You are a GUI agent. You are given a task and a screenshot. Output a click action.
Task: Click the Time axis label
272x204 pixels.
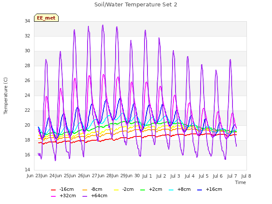coord(241,182)
